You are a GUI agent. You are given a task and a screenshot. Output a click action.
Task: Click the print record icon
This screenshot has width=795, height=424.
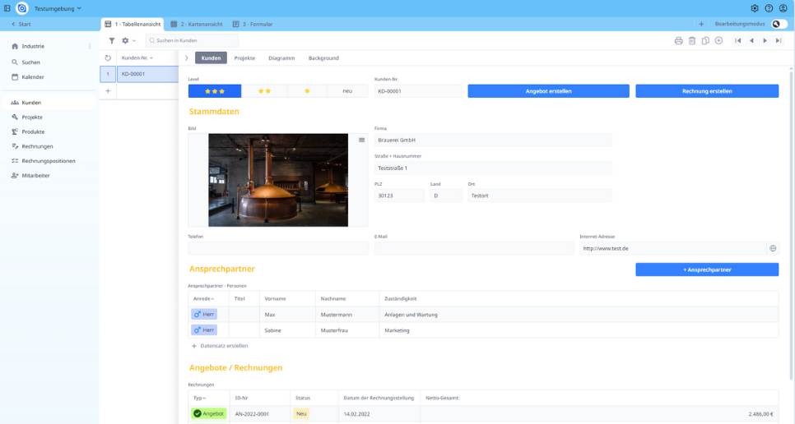679,40
